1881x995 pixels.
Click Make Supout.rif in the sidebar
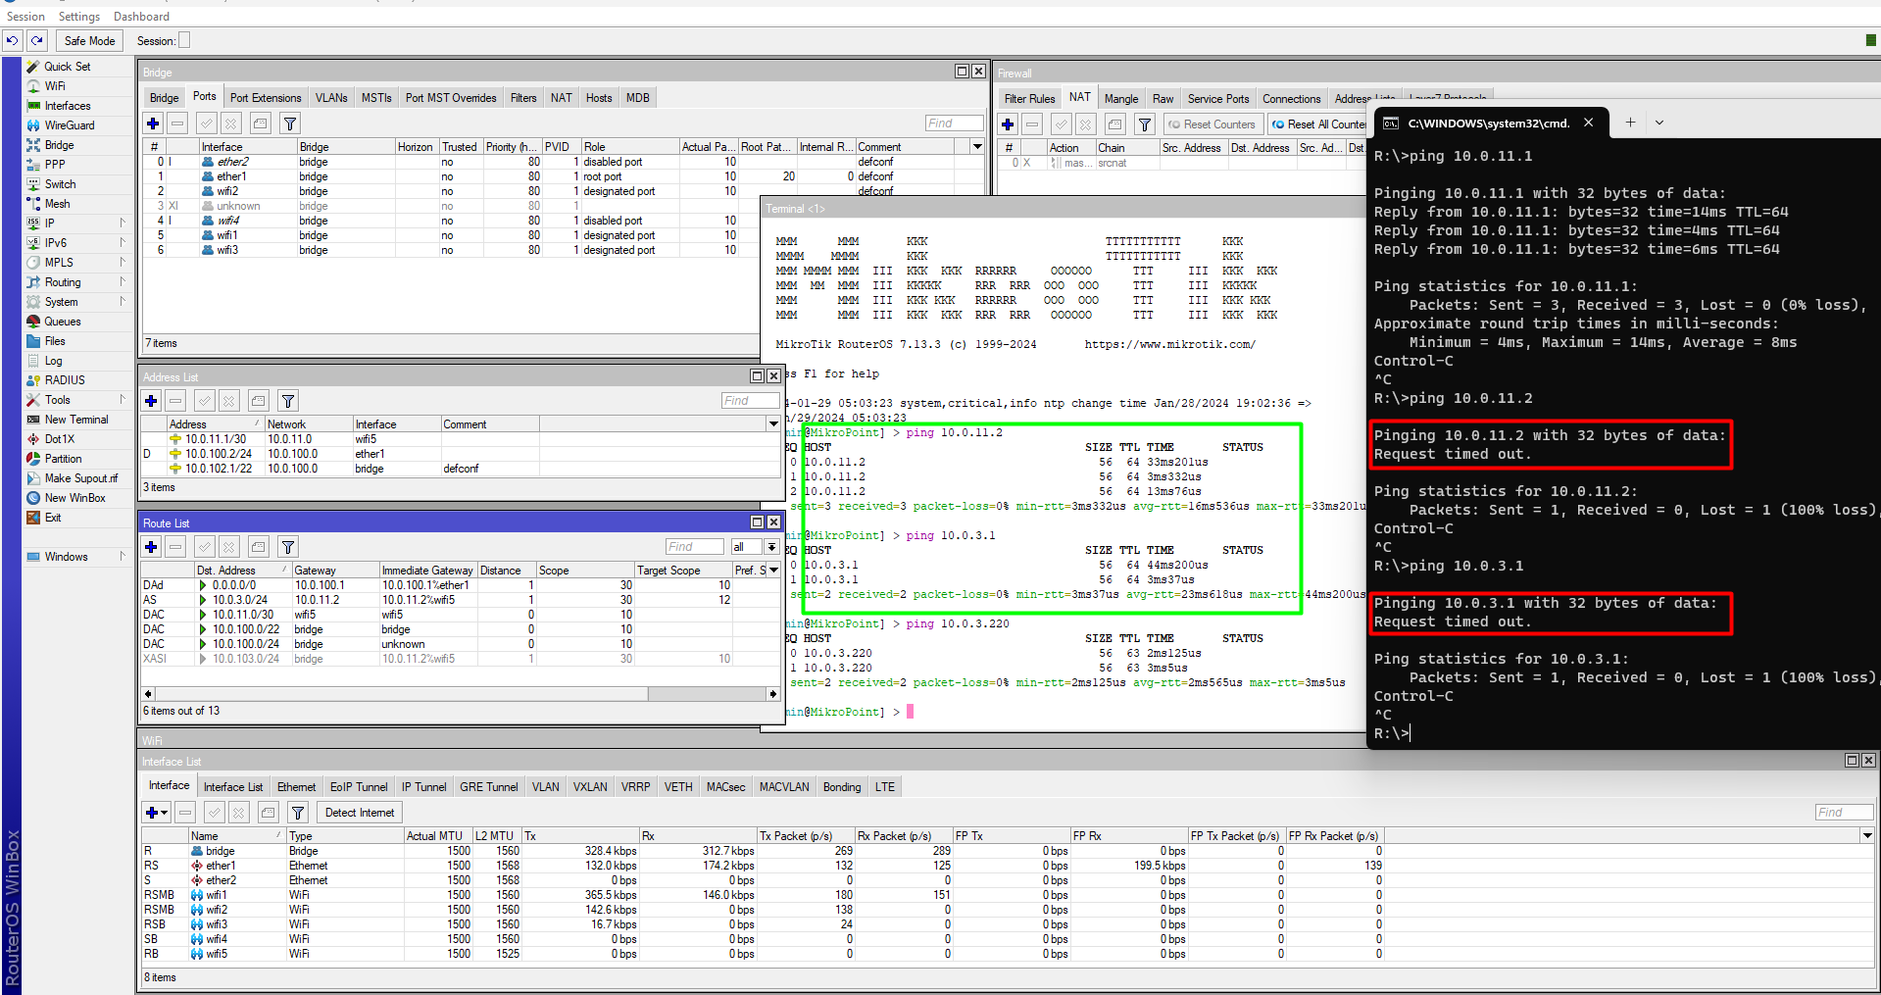pyautogui.click(x=80, y=478)
